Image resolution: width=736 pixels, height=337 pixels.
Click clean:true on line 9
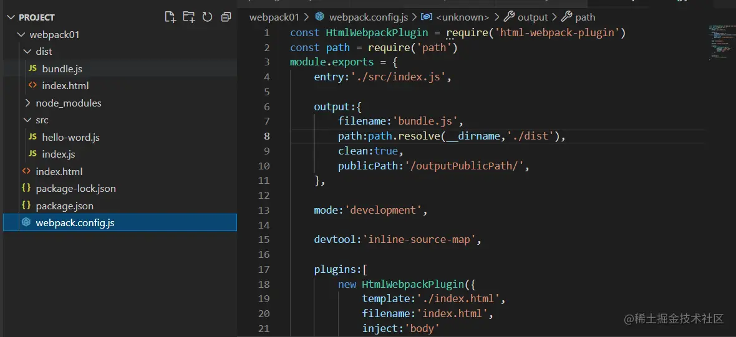[368, 151]
